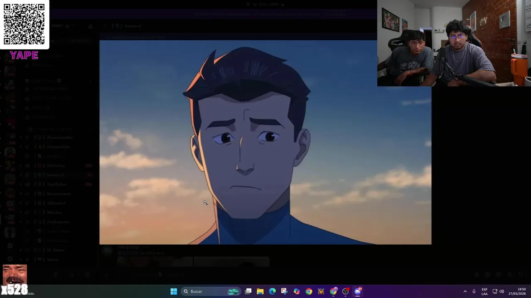Open the YouTube channel in Discord sidebar
The width and height of the screenshot is (531, 298).
[56, 185]
